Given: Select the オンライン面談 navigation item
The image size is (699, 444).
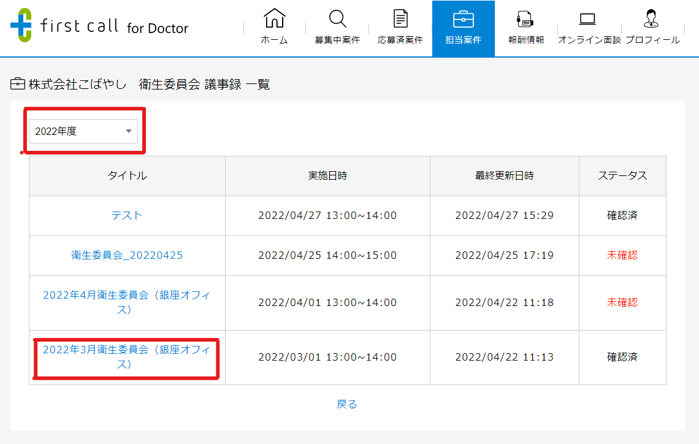Looking at the screenshot, I should click(x=587, y=28).
